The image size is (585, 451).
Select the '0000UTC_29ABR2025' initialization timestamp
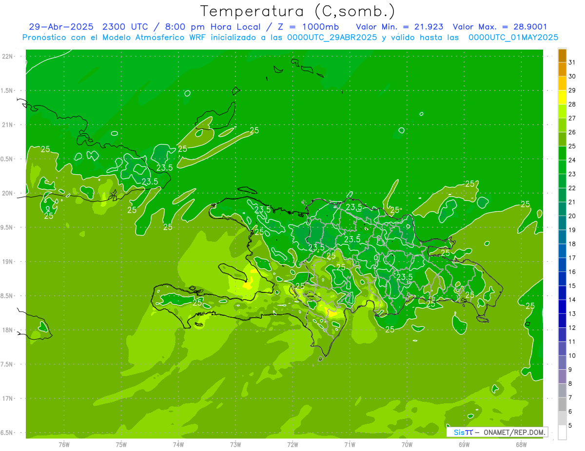(332, 37)
